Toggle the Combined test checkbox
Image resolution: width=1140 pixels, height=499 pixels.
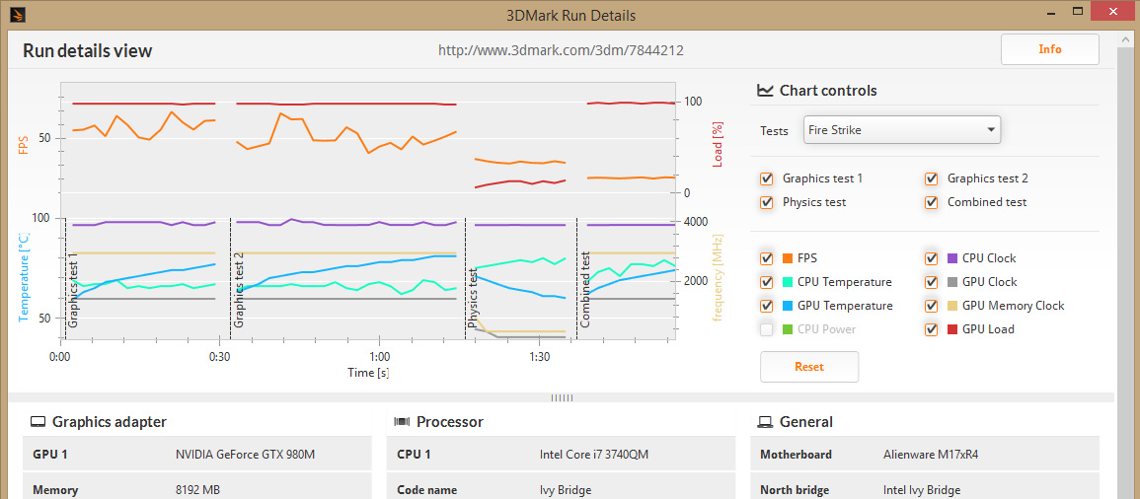(x=932, y=202)
